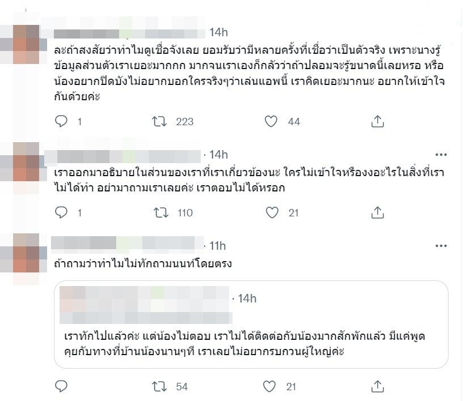
Task: Reply to the bottom tweet
Action: click(60, 386)
